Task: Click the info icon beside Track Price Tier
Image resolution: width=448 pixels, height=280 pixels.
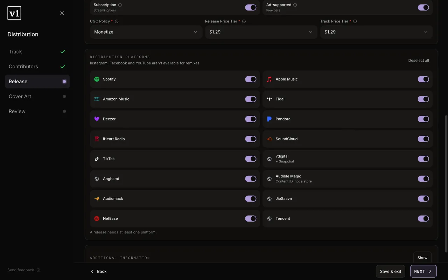Action: 355,21
